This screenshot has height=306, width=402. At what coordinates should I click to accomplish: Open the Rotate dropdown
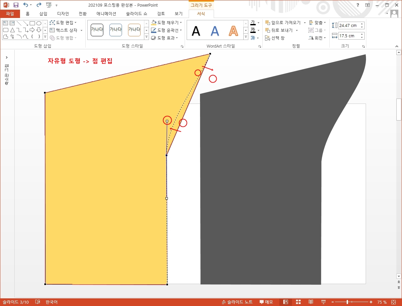(x=317, y=38)
